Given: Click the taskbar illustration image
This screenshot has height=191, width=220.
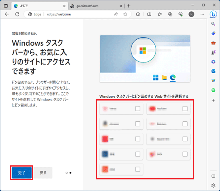Looking at the screenshot, I should click(x=145, y=59).
